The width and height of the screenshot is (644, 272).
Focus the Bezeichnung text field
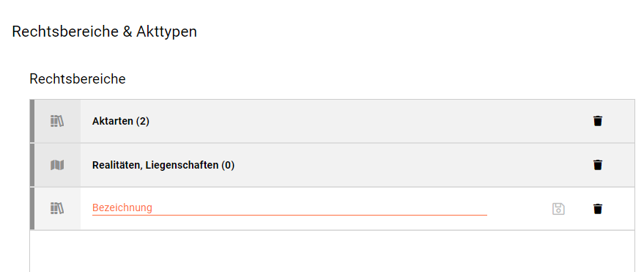coord(289,208)
